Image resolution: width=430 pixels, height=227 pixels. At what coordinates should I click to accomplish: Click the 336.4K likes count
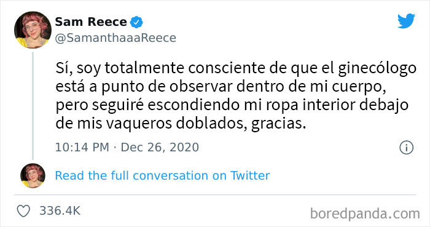pyautogui.click(x=60, y=211)
